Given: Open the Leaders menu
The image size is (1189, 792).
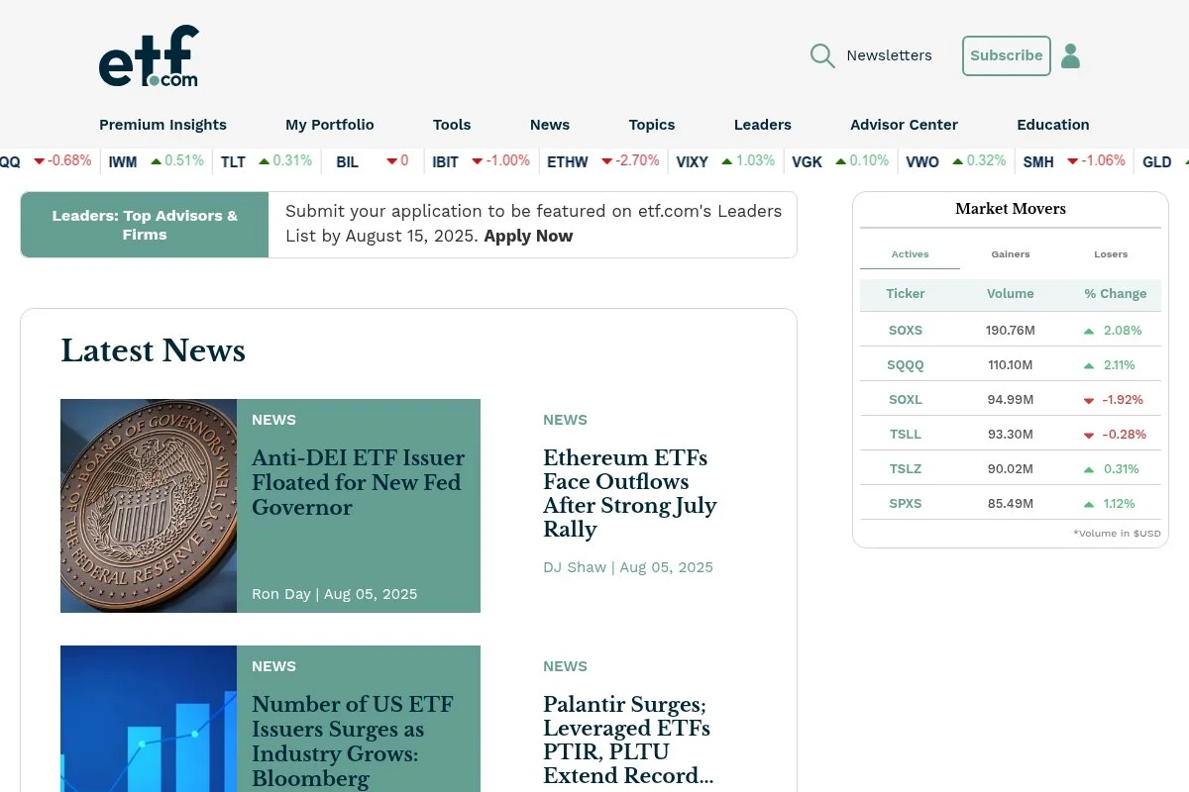Looking at the screenshot, I should (x=763, y=125).
